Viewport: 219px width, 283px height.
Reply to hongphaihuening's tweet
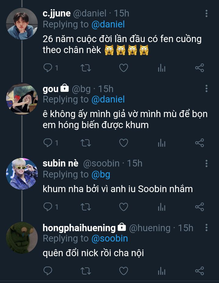[48, 270]
